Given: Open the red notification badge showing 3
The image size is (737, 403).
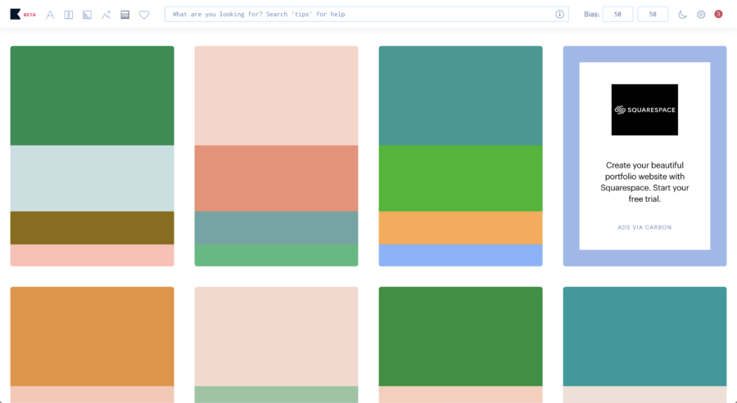Looking at the screenshot, I should click(x=718, y=14).
